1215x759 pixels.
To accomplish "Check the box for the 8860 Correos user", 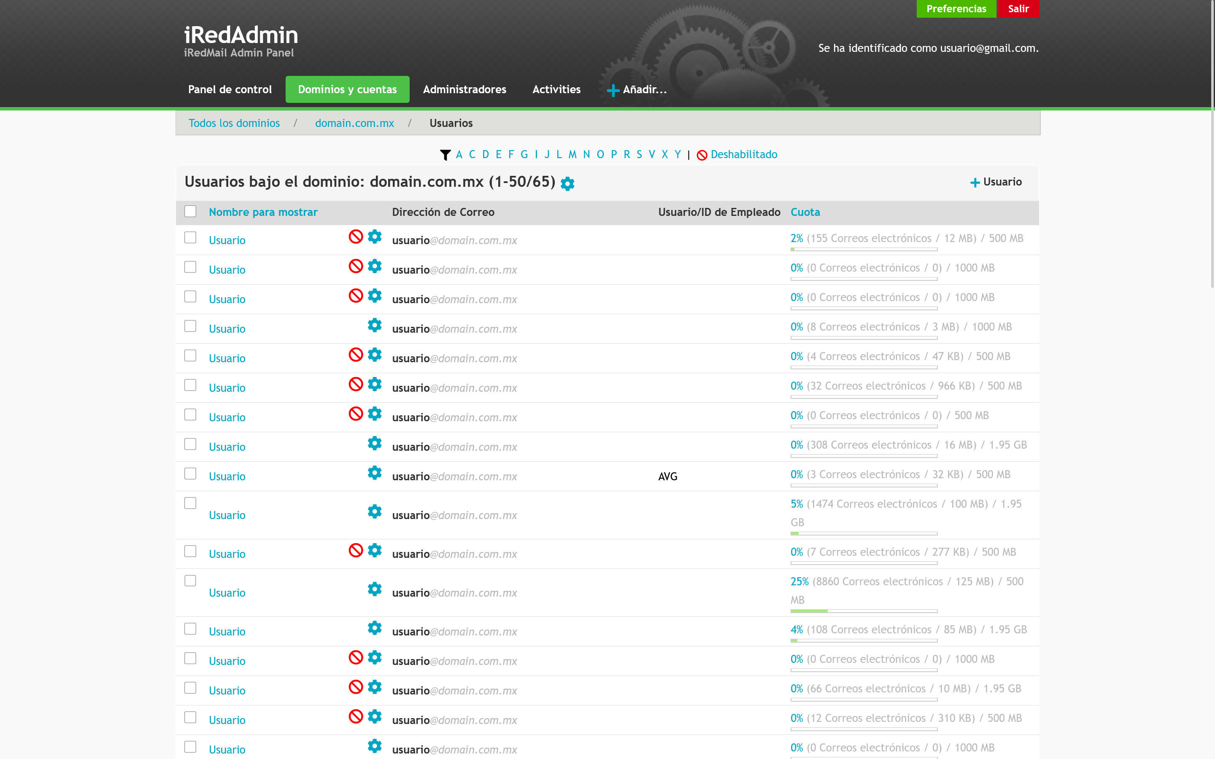I will coord(190,581).
